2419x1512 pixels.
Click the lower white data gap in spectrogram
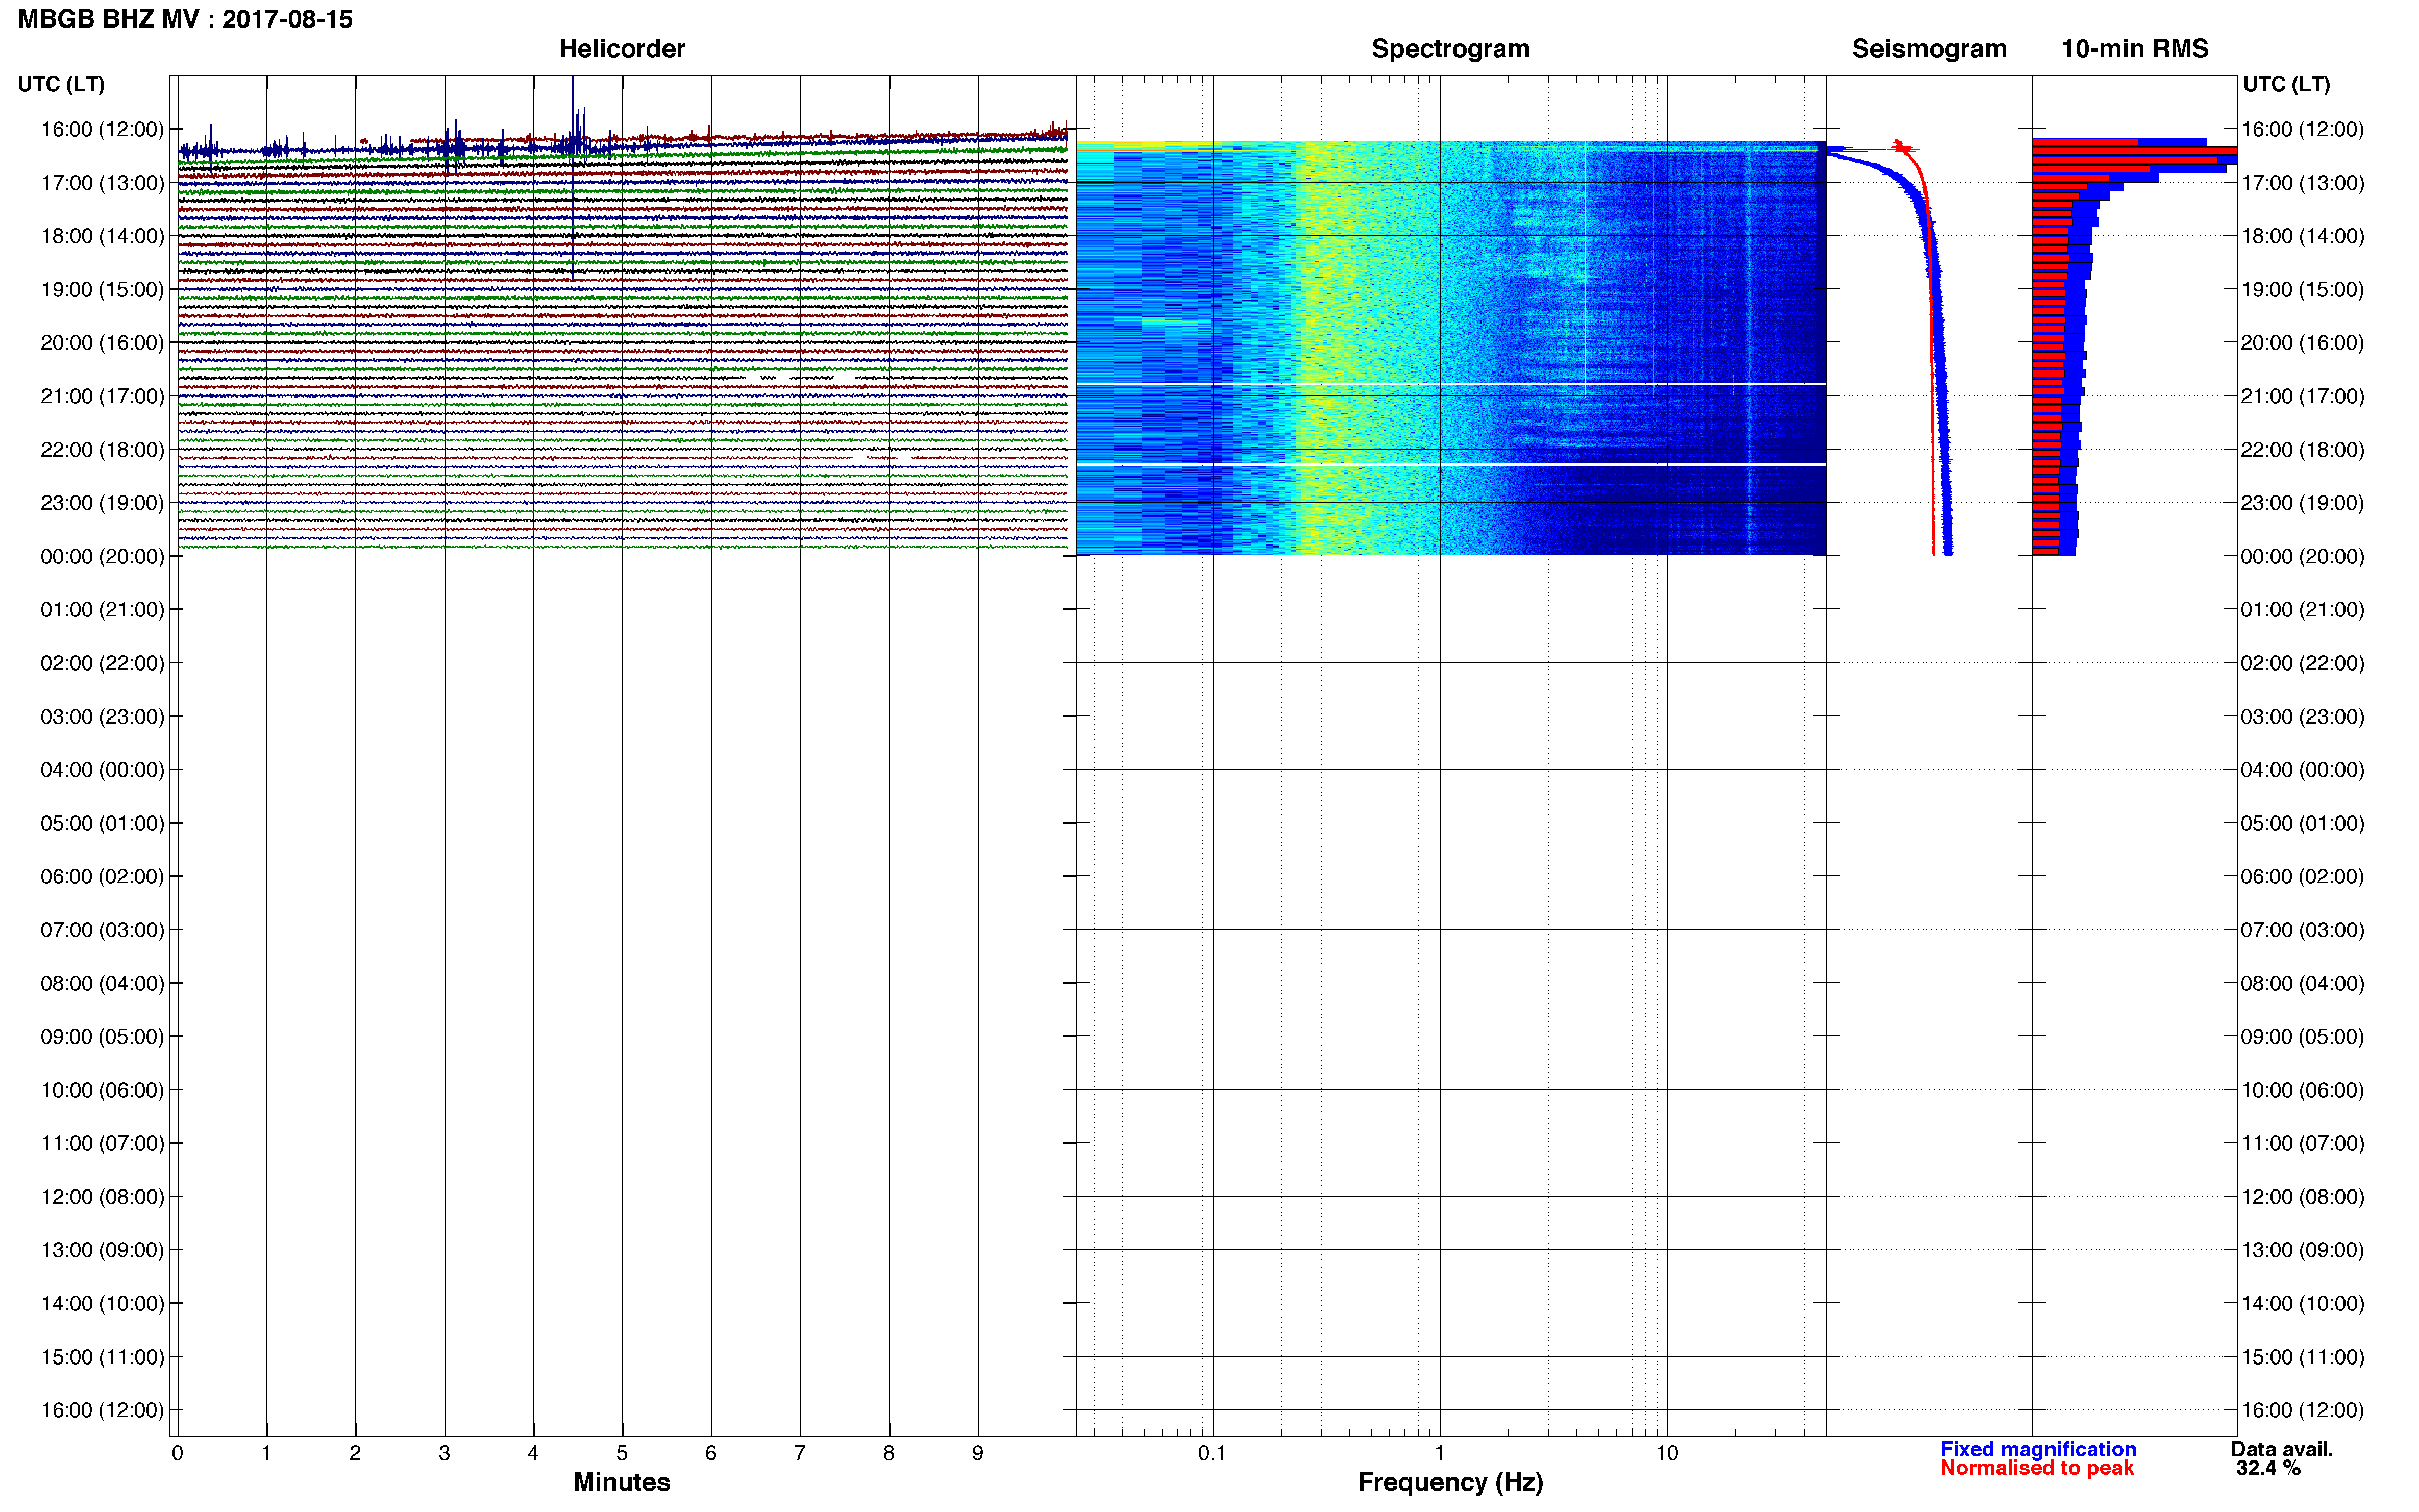1451,465
